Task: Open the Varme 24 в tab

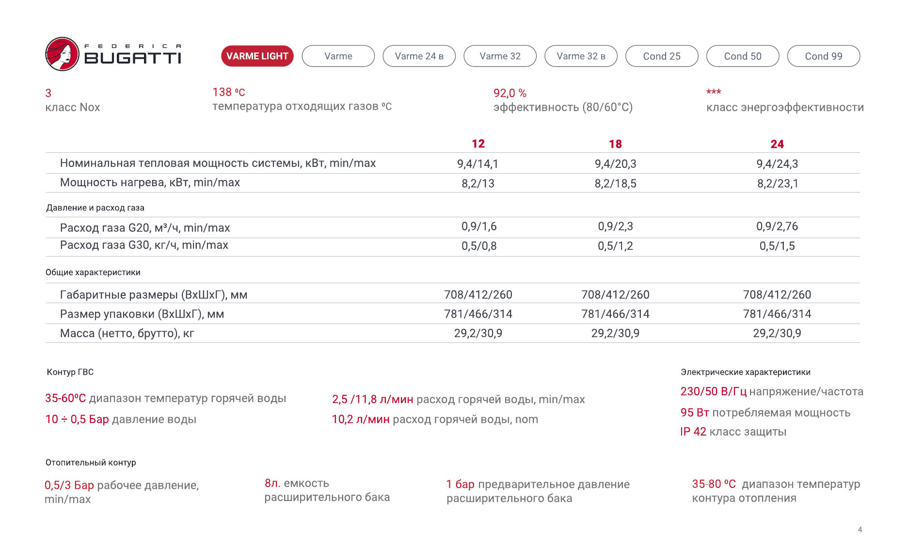Action: (x=419, y=56)
